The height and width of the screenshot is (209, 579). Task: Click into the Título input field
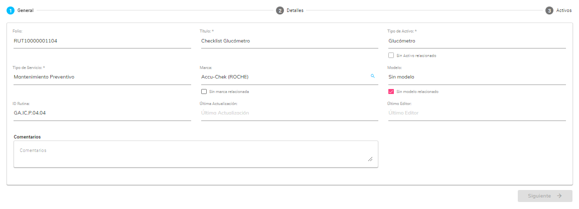pyautogui.click(x=289, y=41)
